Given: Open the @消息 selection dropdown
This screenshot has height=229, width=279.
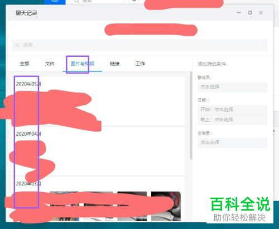Looking at the screenshot, I should pos(232,142).
